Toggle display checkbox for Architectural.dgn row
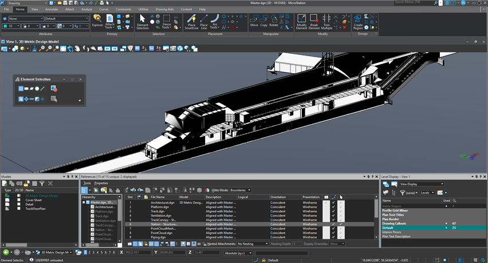 326,202
